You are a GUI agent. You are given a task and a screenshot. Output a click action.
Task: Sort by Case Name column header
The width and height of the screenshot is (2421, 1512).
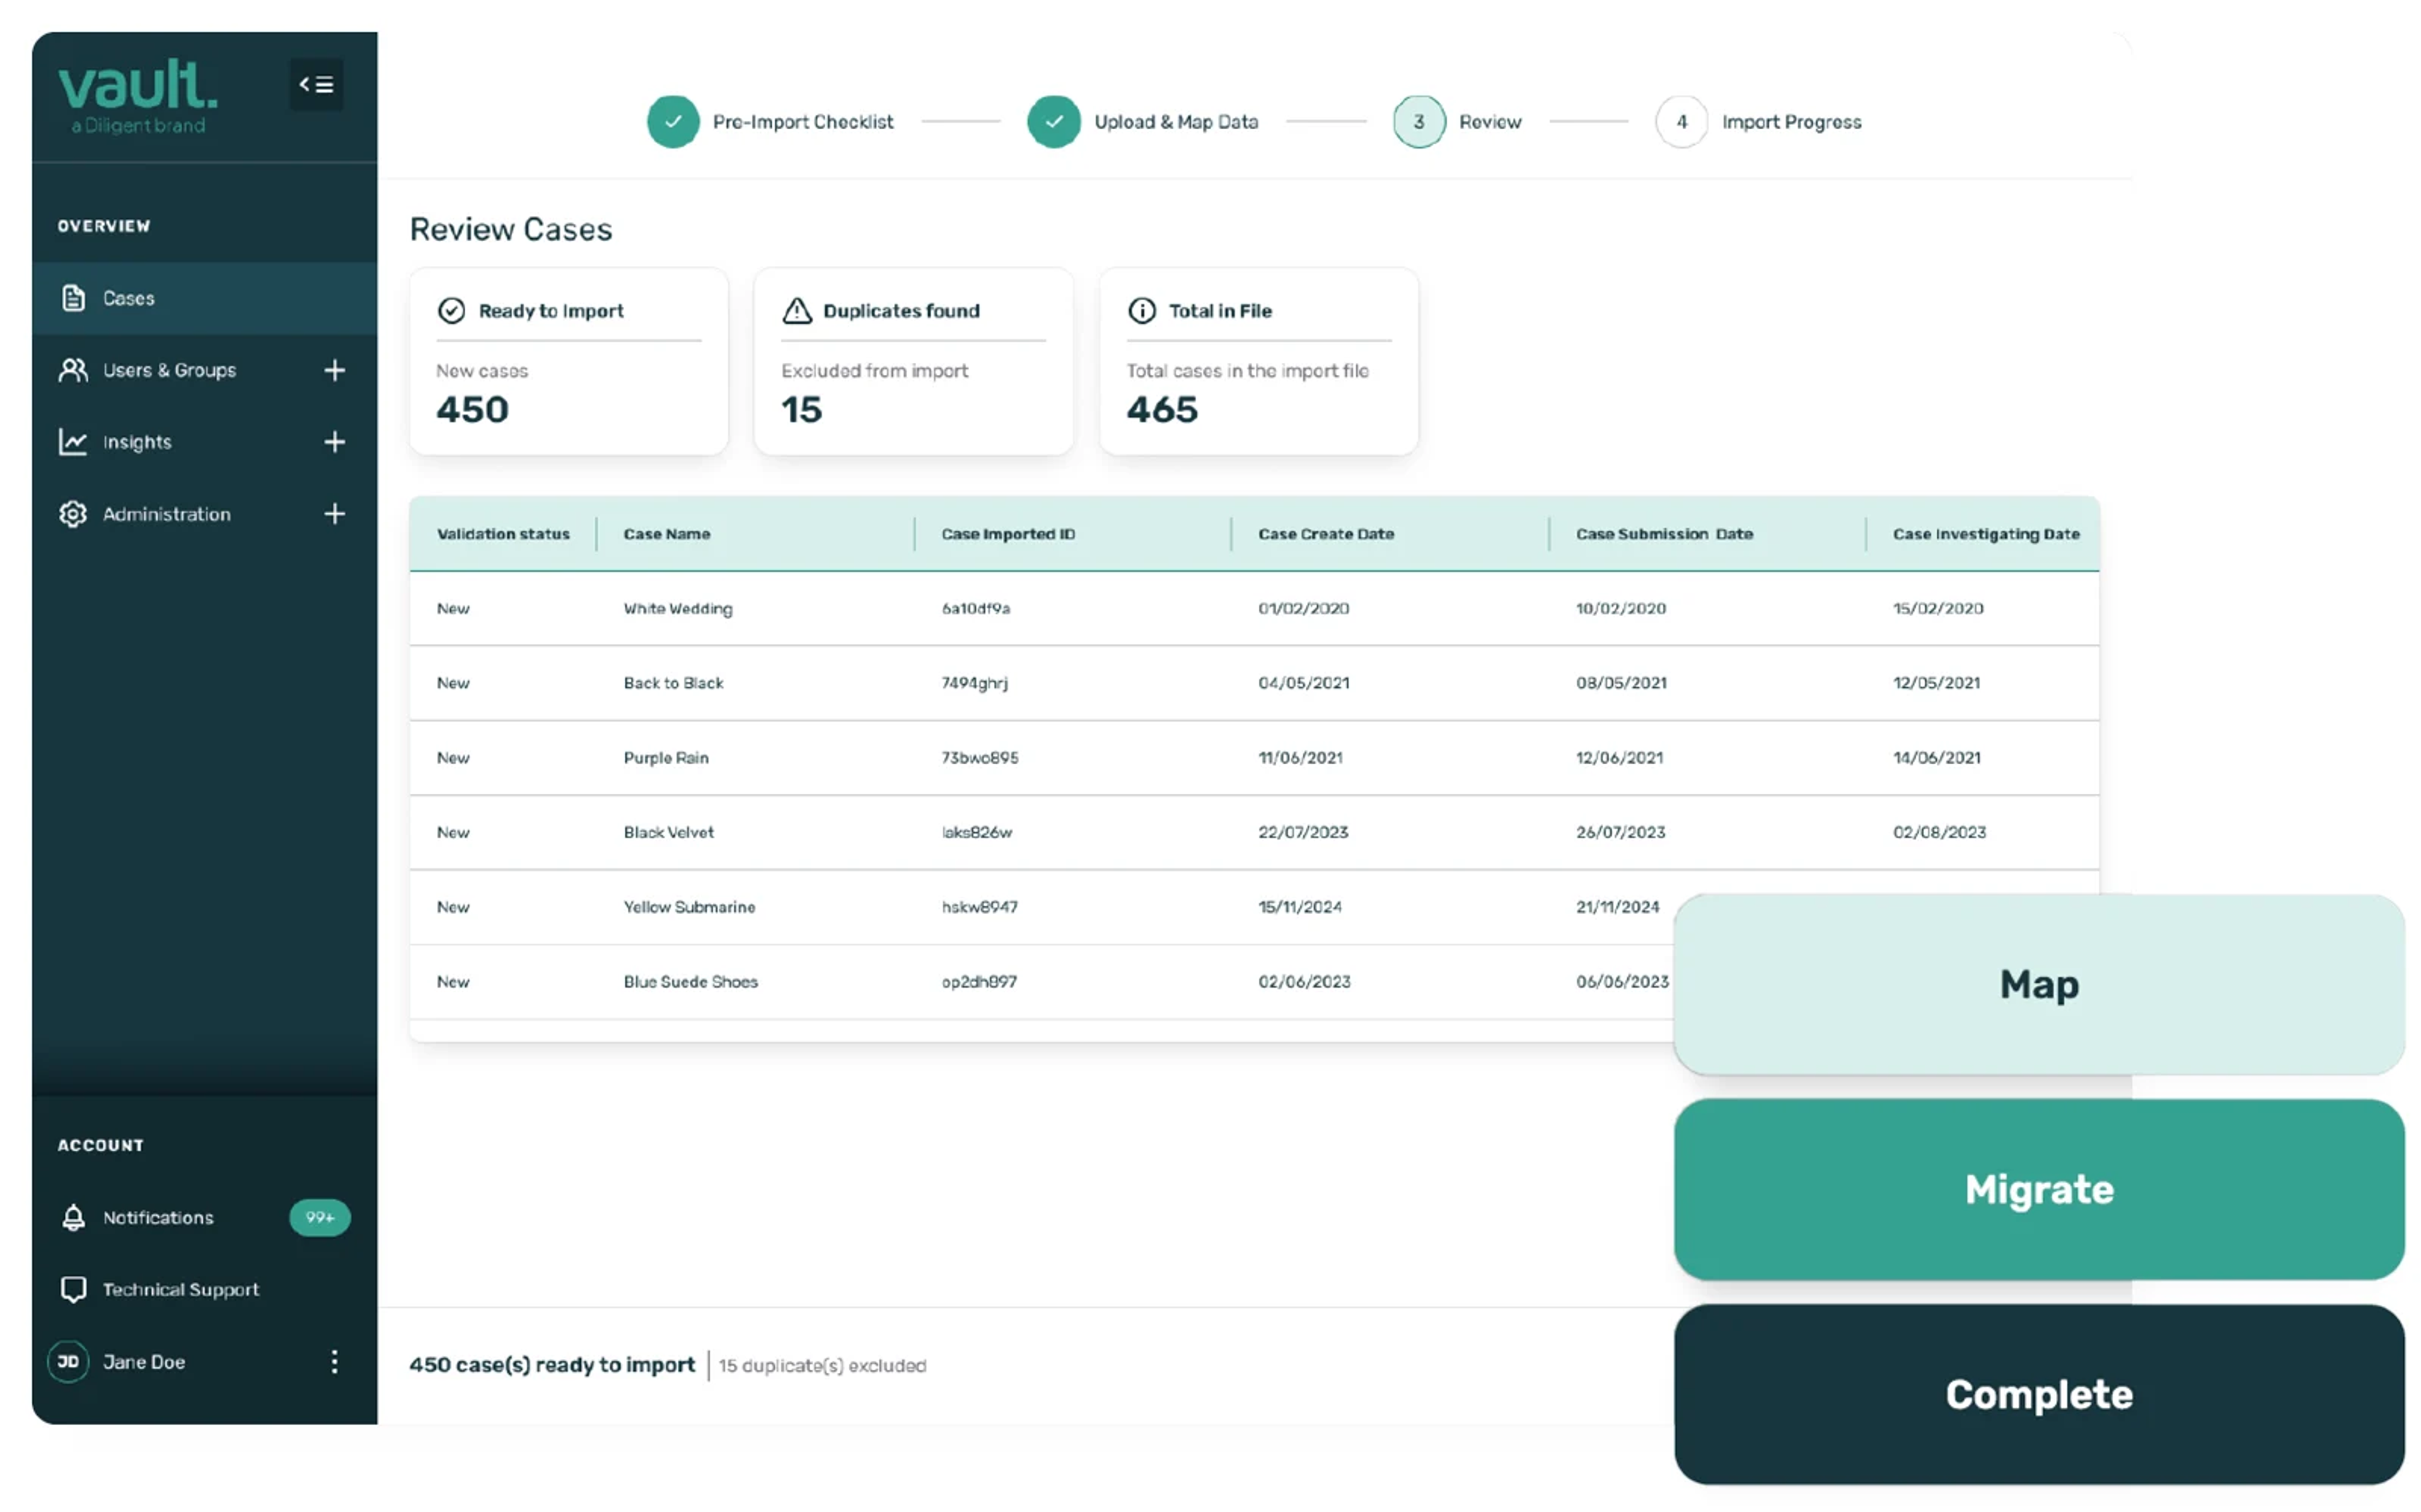(x=666, y=534)
